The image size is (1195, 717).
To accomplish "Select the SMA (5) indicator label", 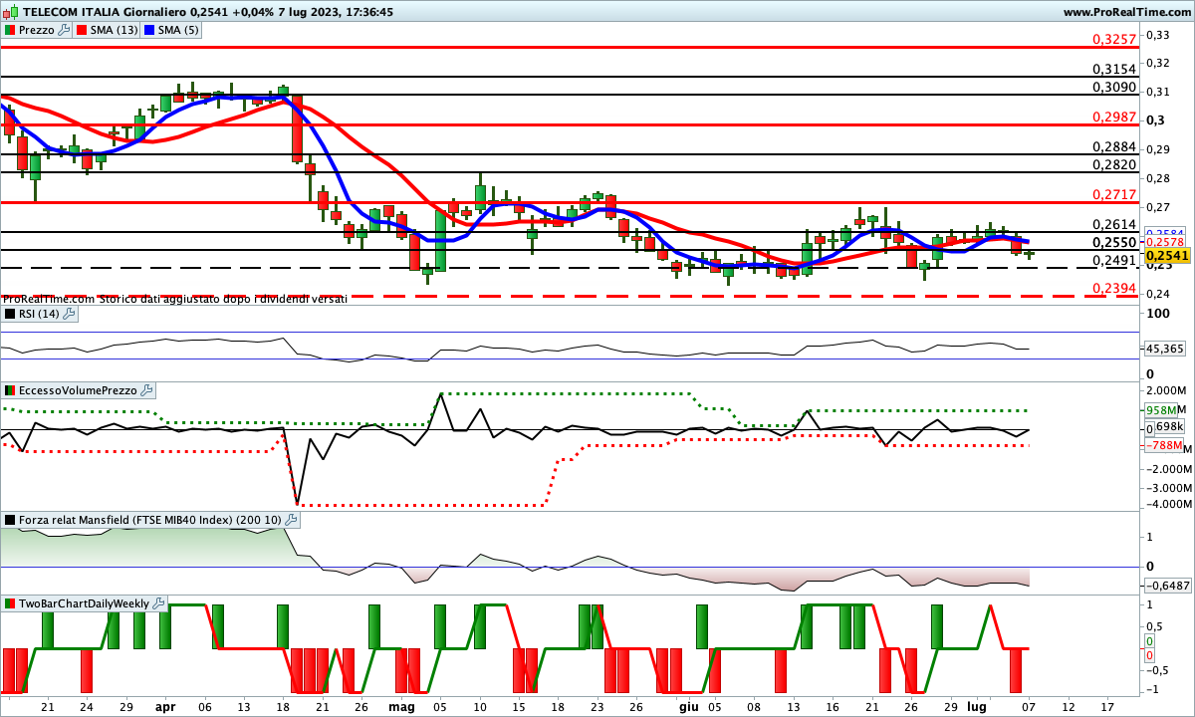I will coord(180,30).
